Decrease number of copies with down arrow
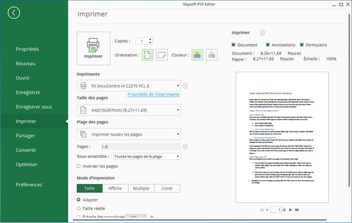352x223 pixels. click(x=150, y=42)
